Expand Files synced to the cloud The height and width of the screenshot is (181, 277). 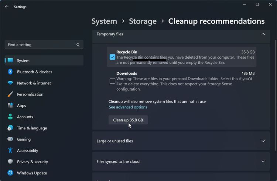tap(263, 161)
